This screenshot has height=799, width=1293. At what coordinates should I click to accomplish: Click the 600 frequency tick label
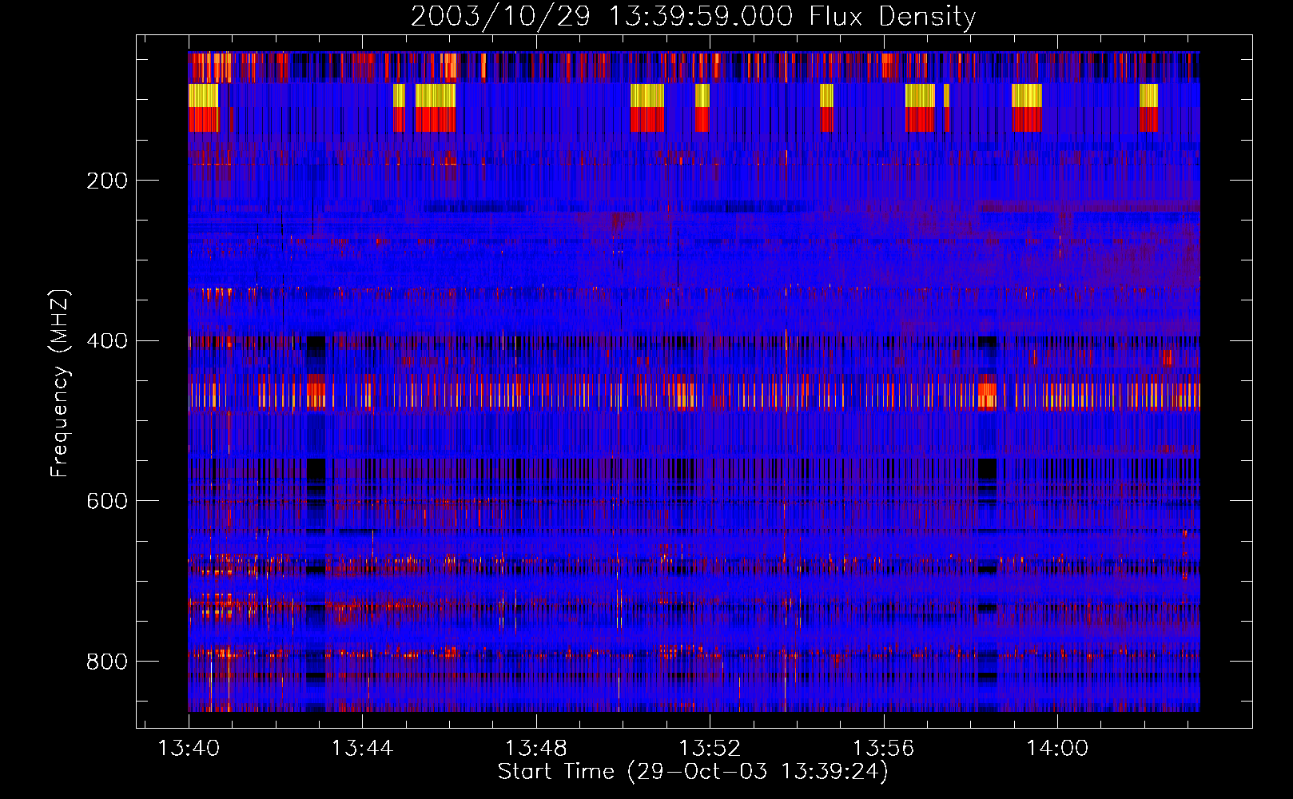coord(107,501)
